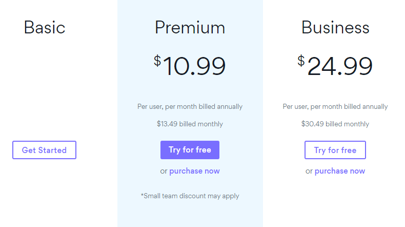The image size is (405, 227).
Task: Select the Basic plan heading
Action: [x=45, y=27]
